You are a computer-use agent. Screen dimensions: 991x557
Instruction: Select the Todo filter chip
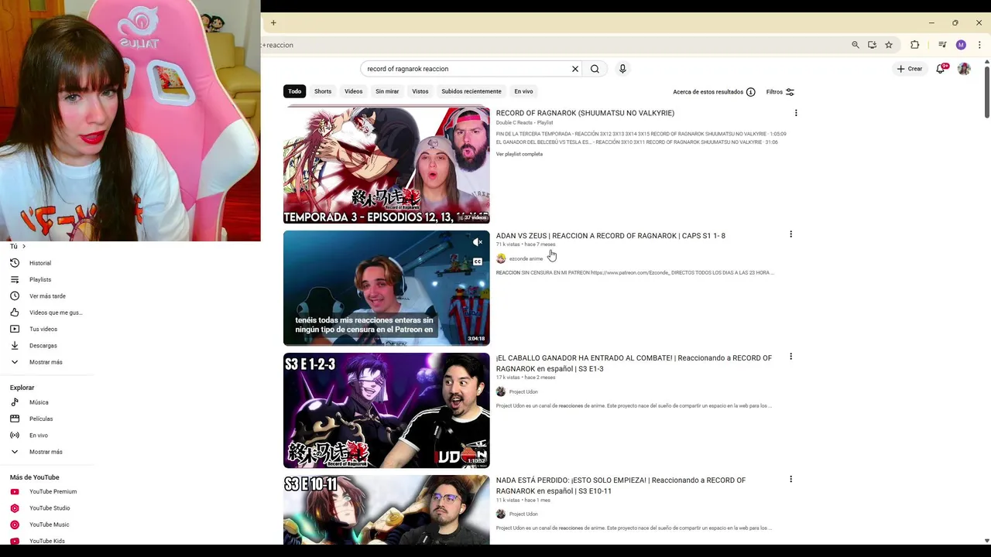(x=295, y=91)
